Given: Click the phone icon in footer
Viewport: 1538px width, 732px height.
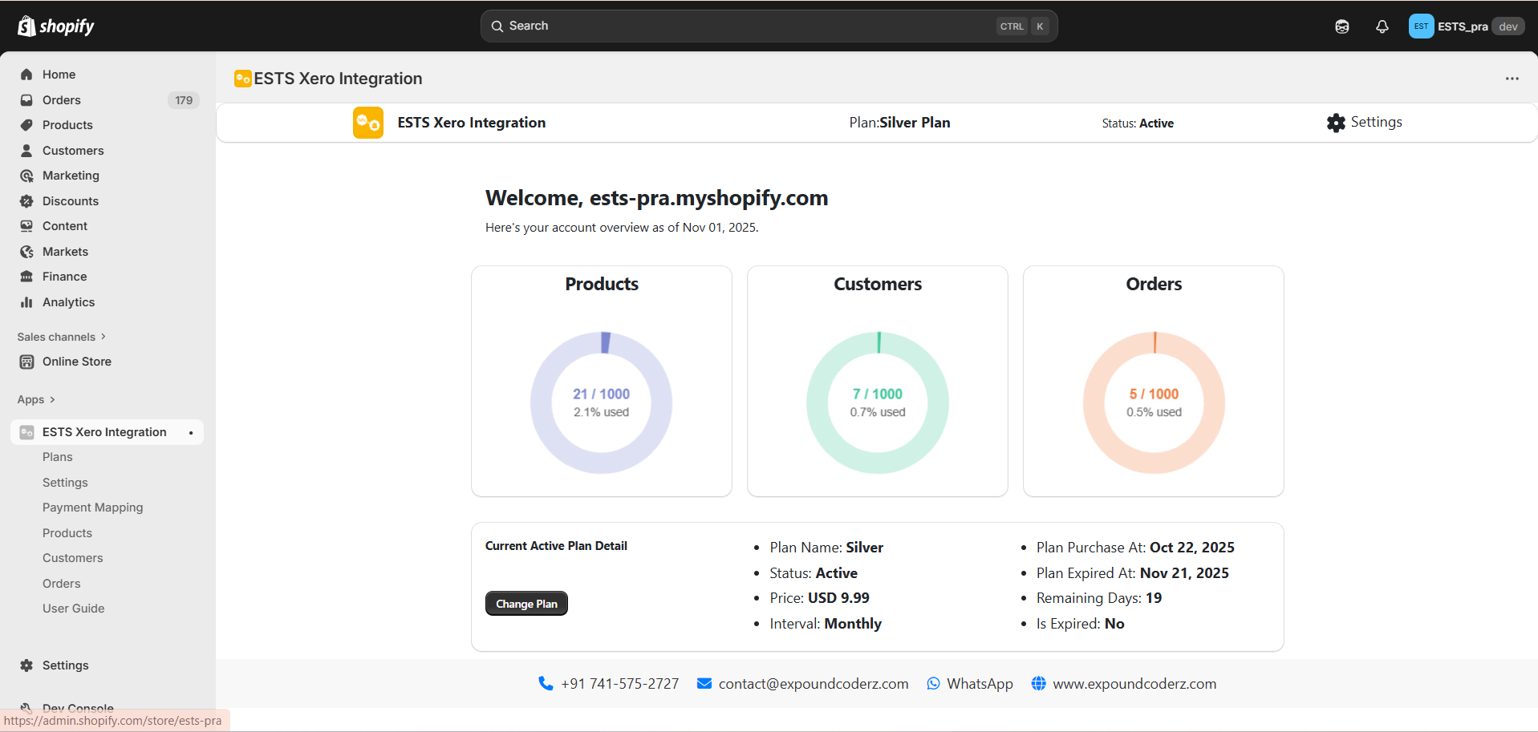Looking at the screenshot, I should click(x=546, y=683).
